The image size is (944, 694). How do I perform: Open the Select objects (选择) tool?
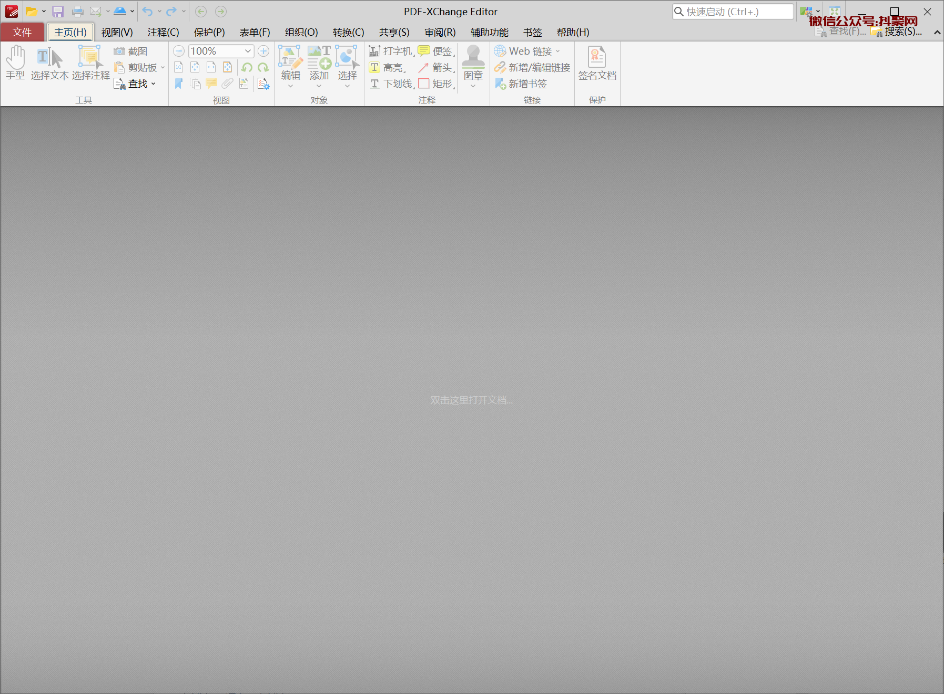pos(347,62)
